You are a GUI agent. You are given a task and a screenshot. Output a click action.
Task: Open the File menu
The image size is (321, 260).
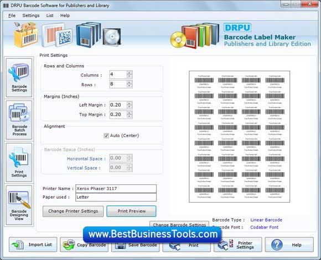(12, 15)
